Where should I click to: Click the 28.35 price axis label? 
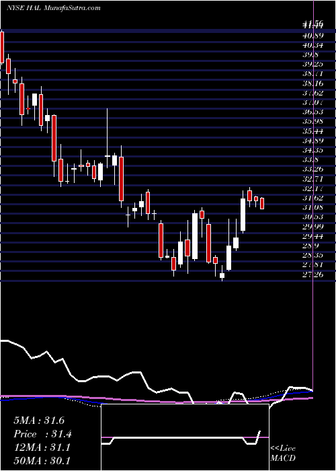313,255
